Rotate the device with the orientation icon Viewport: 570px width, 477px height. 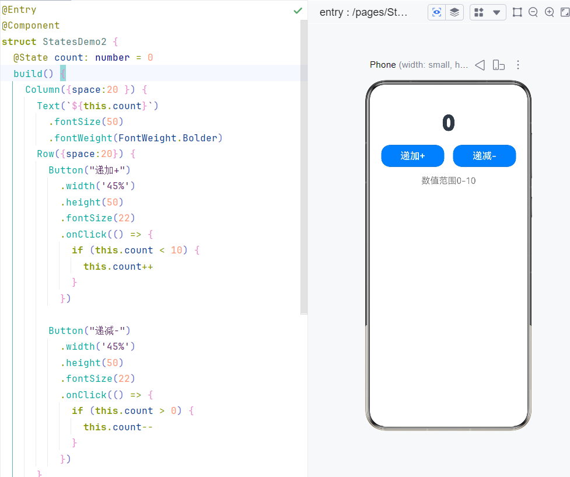[x=498, y=65]
